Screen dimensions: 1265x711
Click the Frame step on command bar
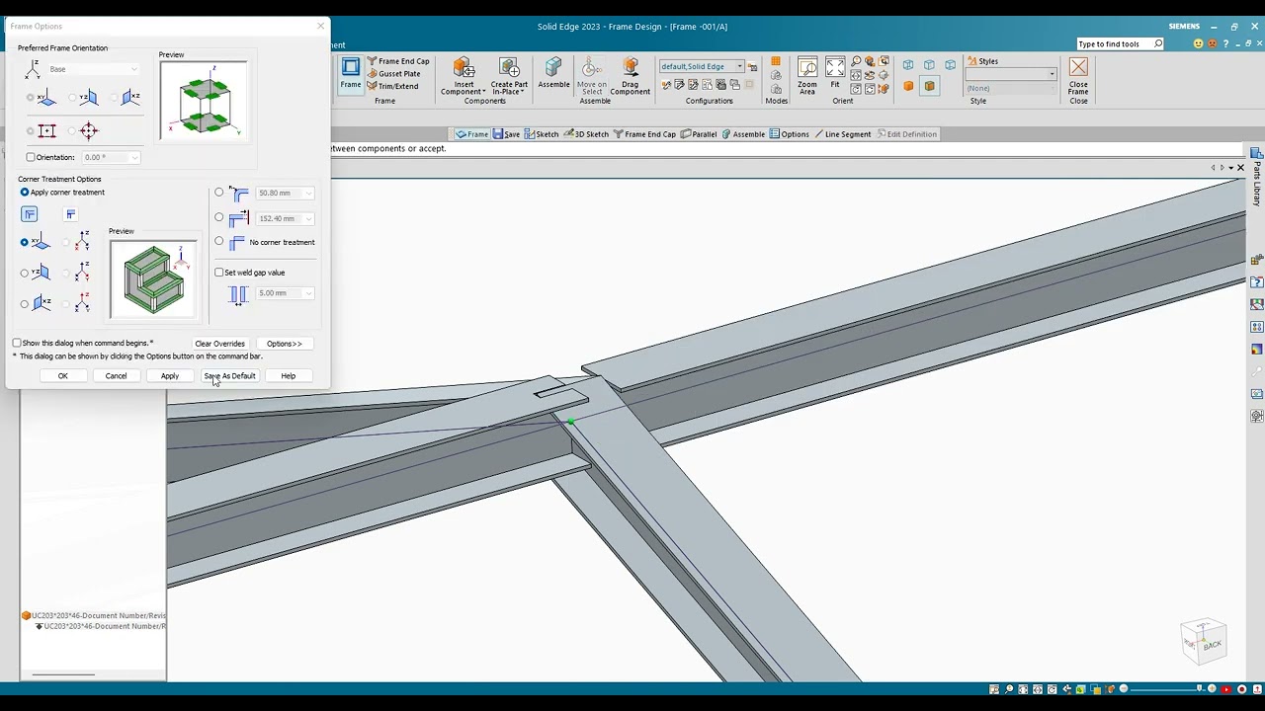[x=471, y=134]
